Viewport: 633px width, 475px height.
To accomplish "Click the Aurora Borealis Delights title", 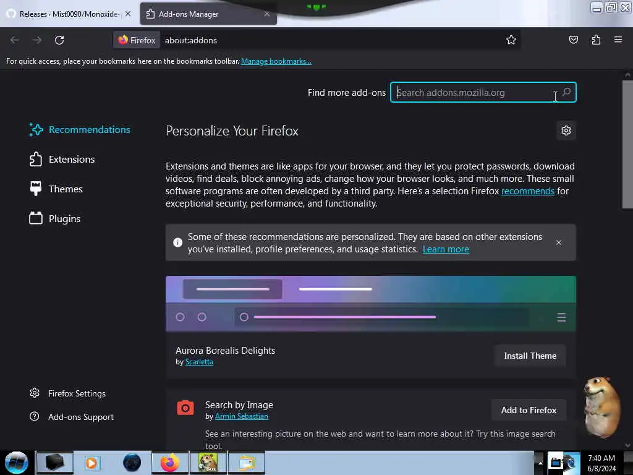I will tap(225, 350).
